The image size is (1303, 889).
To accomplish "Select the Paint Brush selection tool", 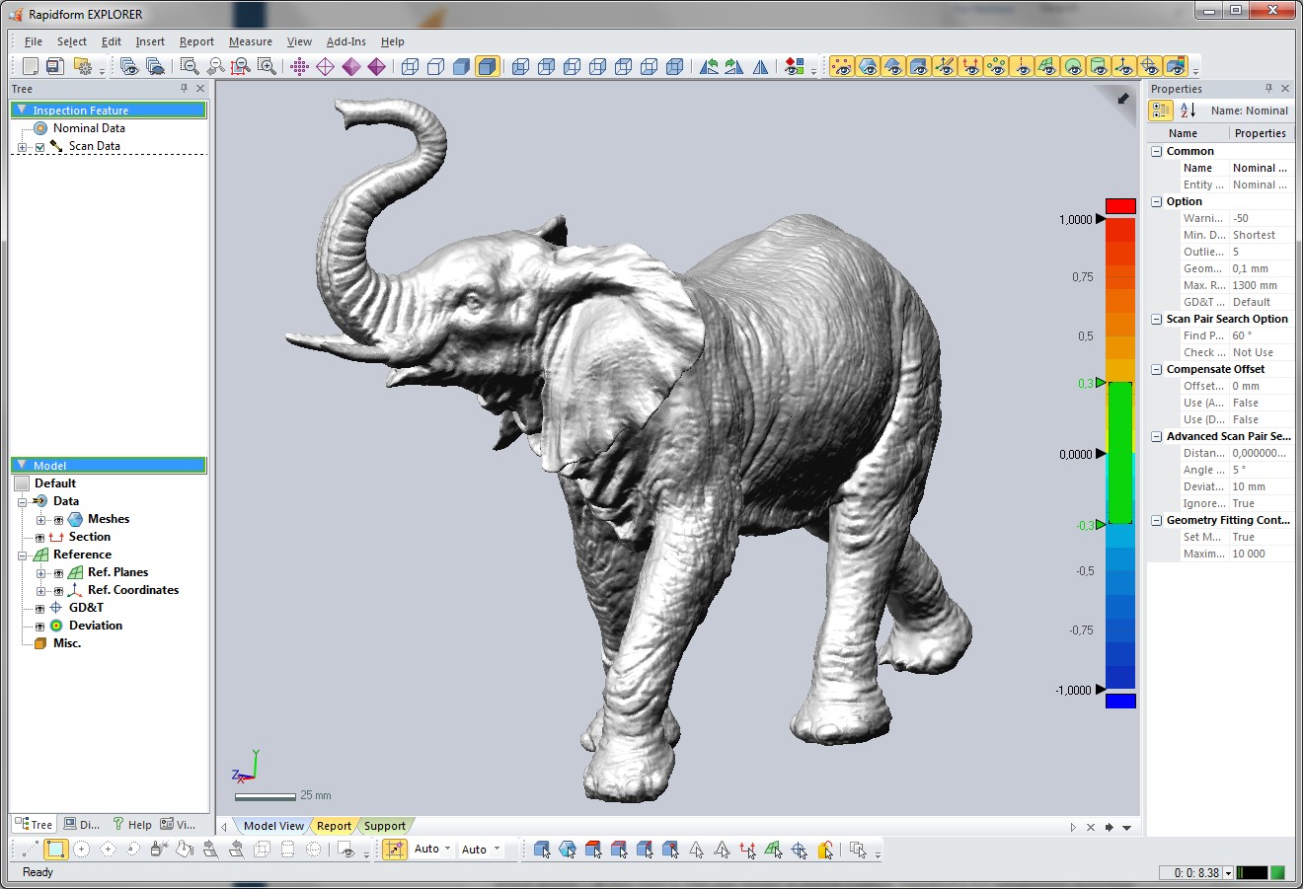I will tap(159, 849).
